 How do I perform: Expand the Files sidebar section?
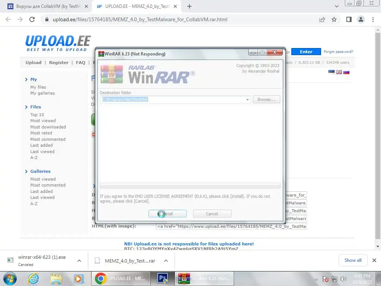33,107
